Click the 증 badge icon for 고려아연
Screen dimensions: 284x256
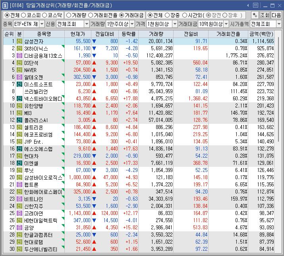(19, 213)
